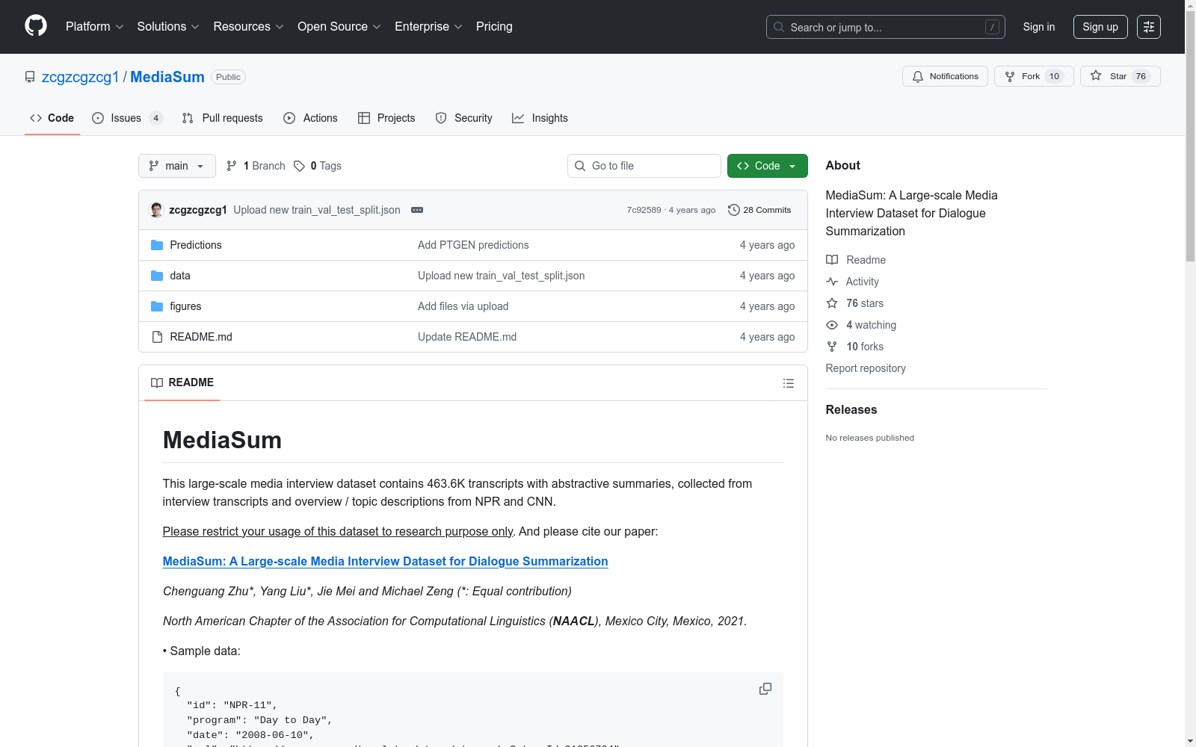Switch to the Issues tab
Viewport: 1196px width, 747px height.
click(x=127, y=118)
